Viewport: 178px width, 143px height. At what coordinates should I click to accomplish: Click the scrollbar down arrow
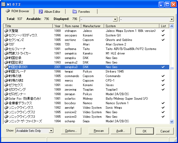coord(172,121)
